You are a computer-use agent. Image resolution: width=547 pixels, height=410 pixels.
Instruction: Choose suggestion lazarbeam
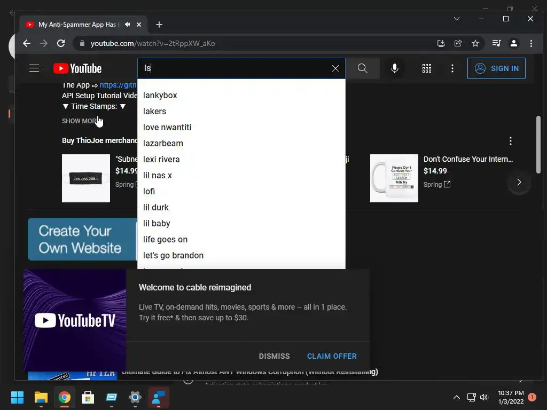(241, 143)
